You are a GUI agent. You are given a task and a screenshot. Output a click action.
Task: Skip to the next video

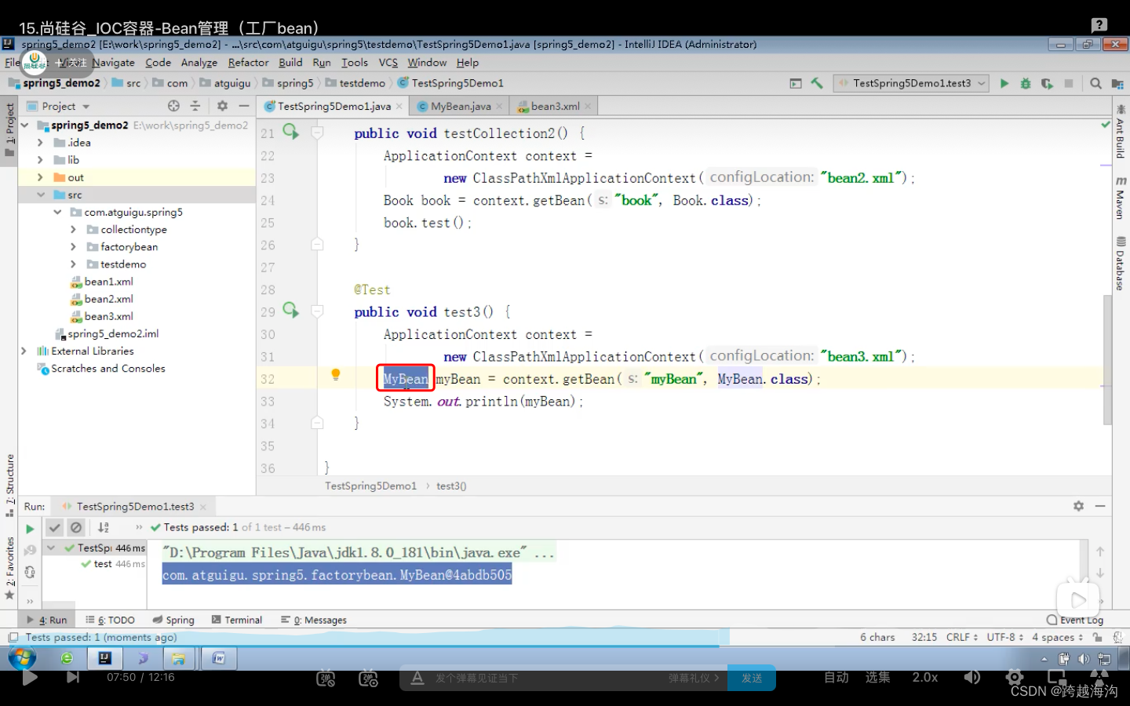coord(73,677)
